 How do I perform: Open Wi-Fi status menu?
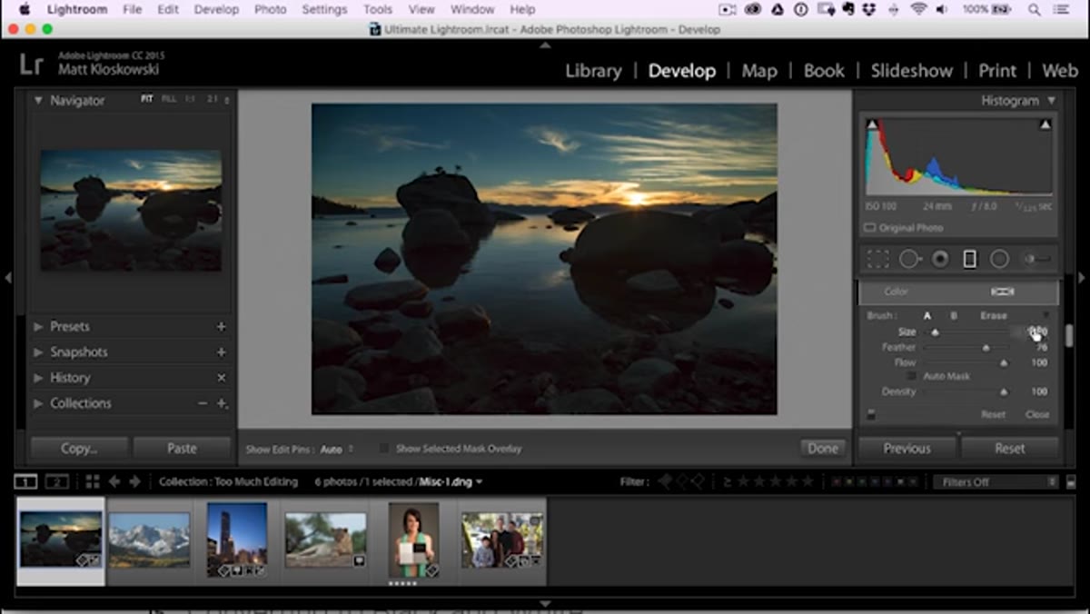918,9
